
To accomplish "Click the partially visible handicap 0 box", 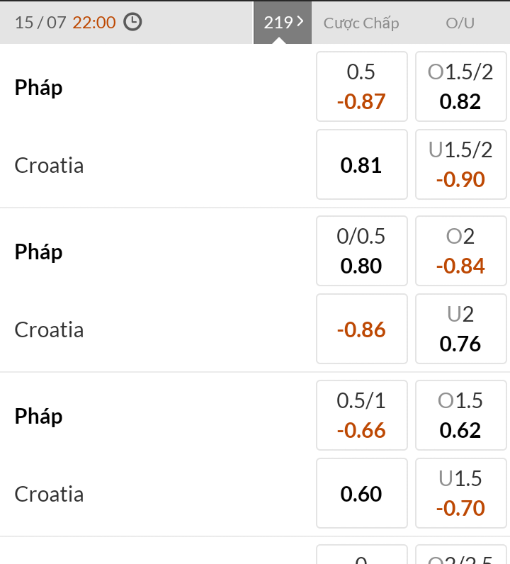I will 361,555.
